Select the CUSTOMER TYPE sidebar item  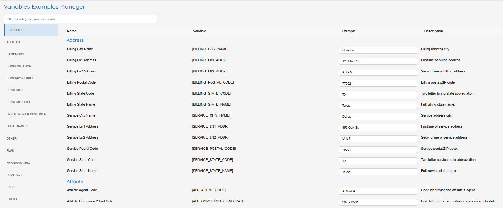pyautogui.click(x=19, y=102)
